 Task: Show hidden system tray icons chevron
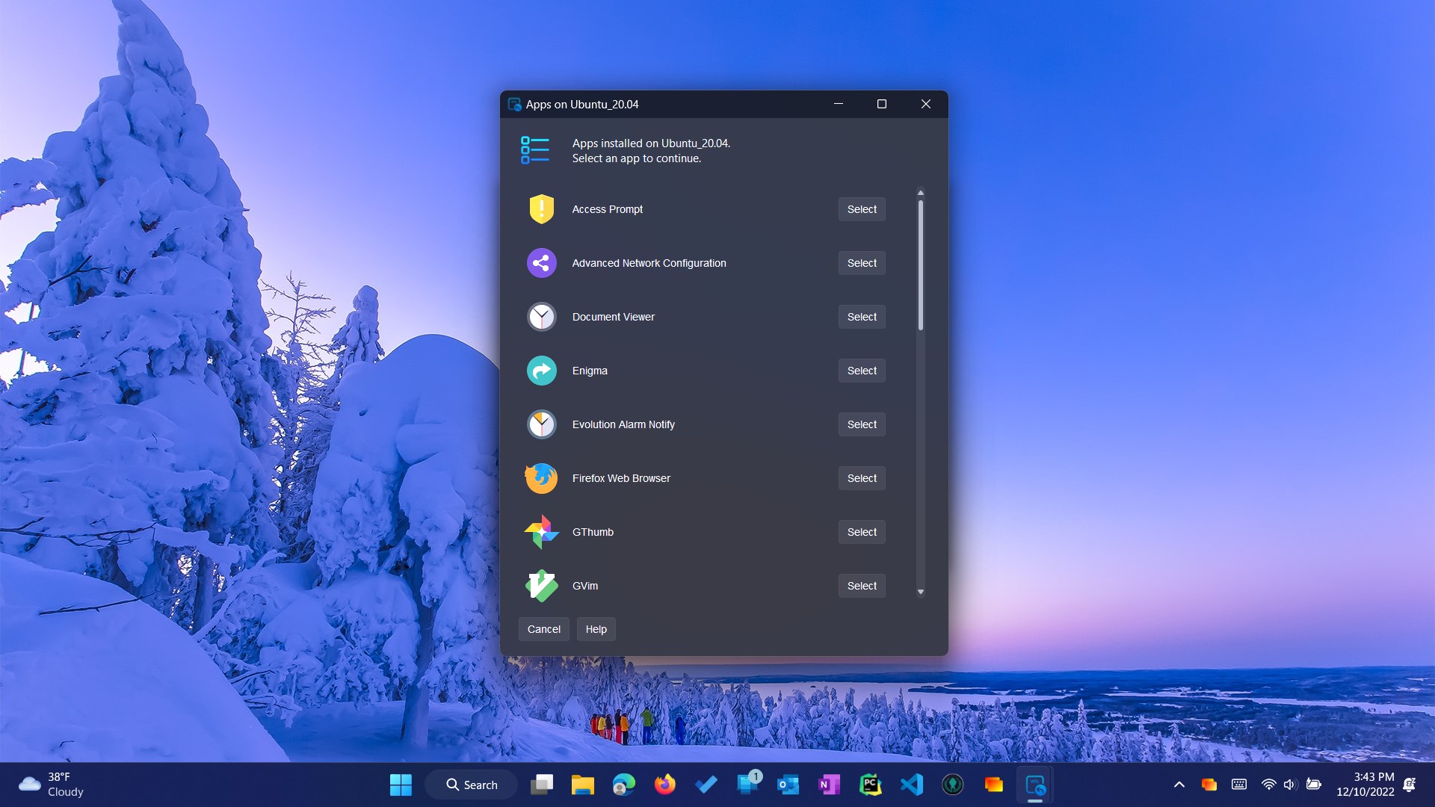coord(1179,785)
